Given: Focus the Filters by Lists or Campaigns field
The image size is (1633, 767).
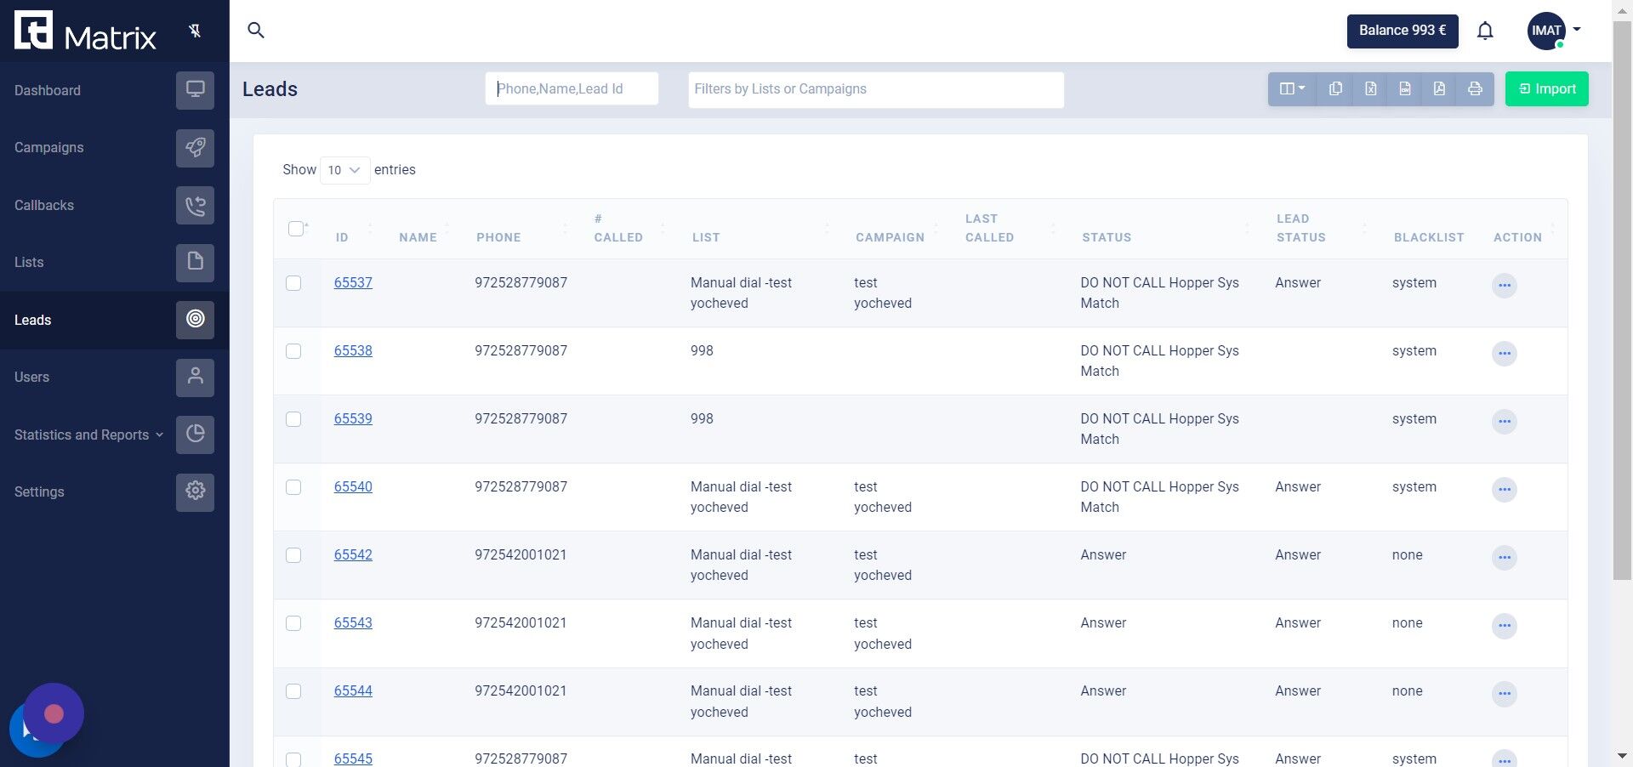Looking at the screenshot, I should click(x=875, y=89).
